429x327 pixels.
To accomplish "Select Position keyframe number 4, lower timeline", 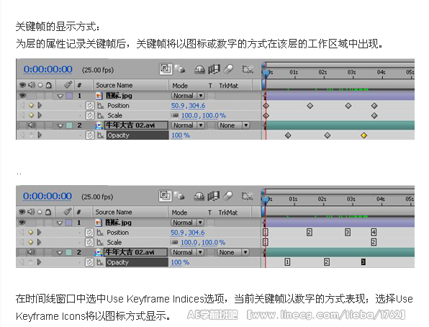I will [x=374, y=232].
